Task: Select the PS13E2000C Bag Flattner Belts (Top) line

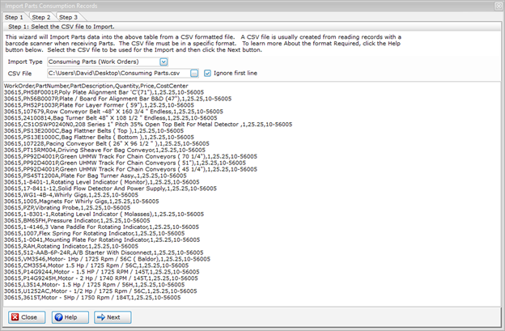Action: (94, 131)
